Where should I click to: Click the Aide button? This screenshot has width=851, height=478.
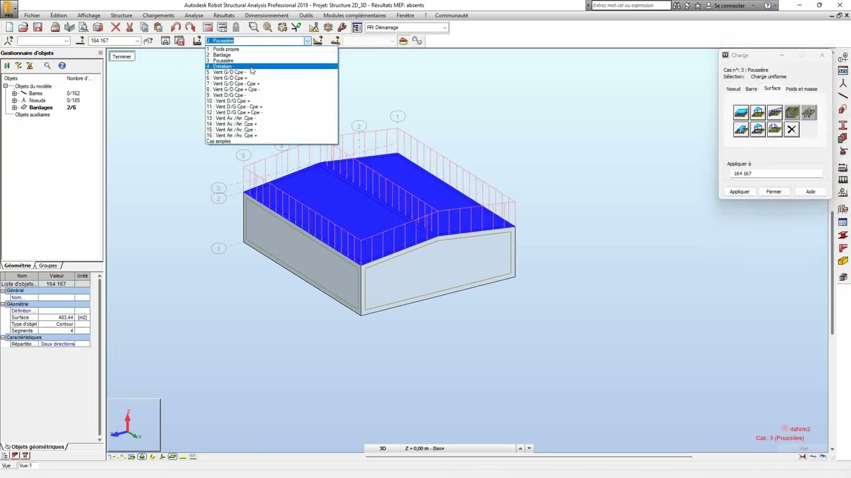(x=810, y=192)
